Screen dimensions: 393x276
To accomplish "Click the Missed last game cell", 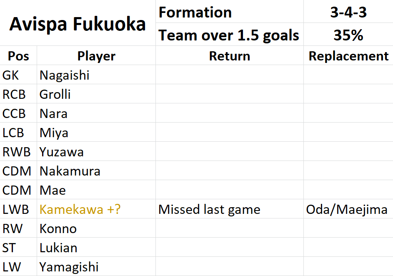I will click(x=230, y=209).
